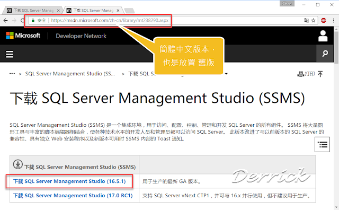This screenshot has height=210, width=339.
Task: Open Developer Network link in header
Action: coord(81,36)
